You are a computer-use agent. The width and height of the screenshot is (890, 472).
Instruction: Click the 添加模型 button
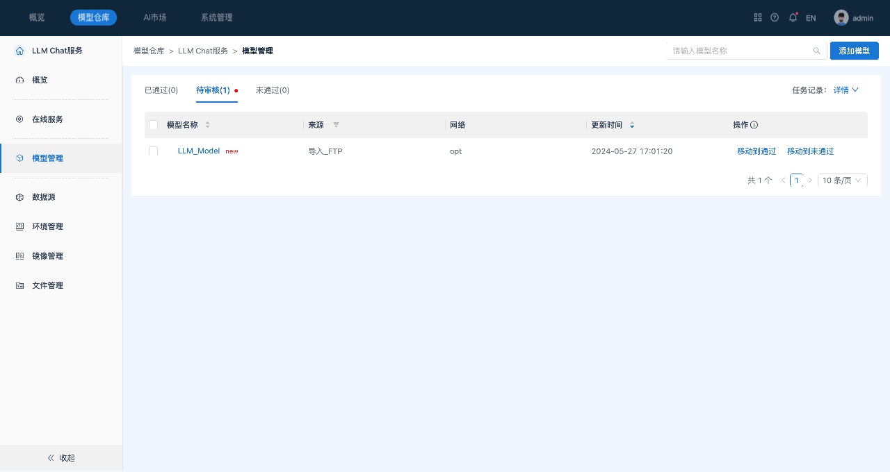click(854, 51)
